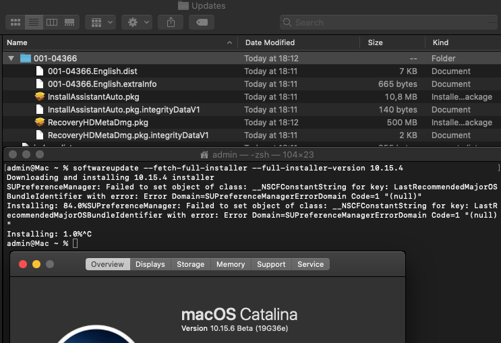The width and height of the screenshot is (501, 343).
Task: Open the Support tab
Action: click(271, 264)
